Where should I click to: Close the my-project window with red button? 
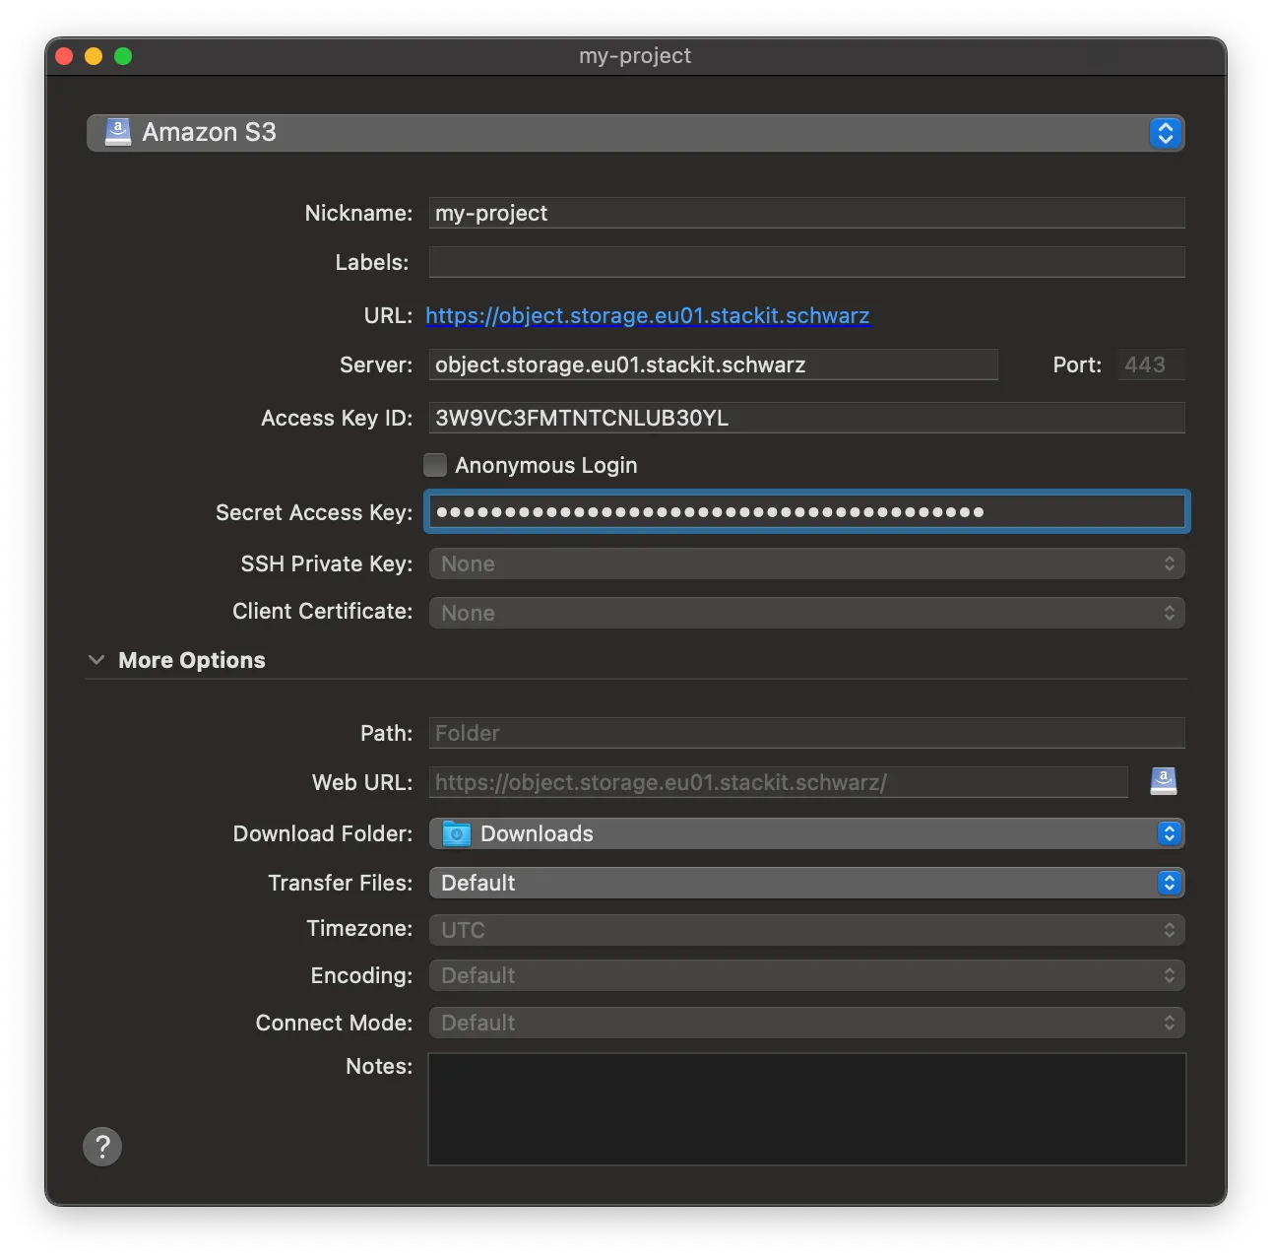point(65,56)
